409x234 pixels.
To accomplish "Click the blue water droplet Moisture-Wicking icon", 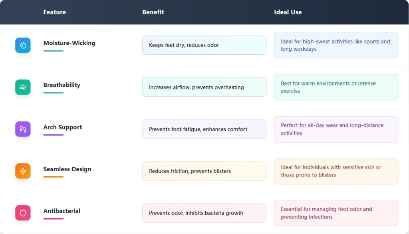I will 23,45.
